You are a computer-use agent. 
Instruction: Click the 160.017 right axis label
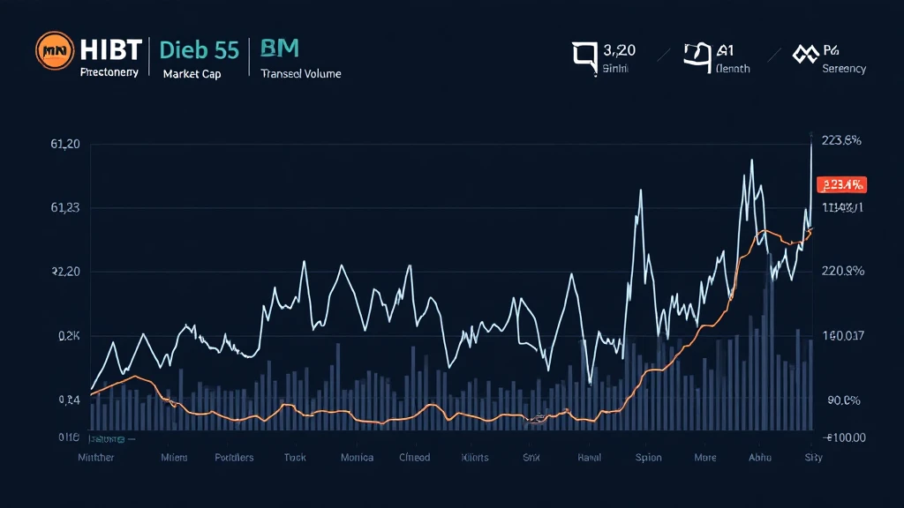(x=842, y=335)
